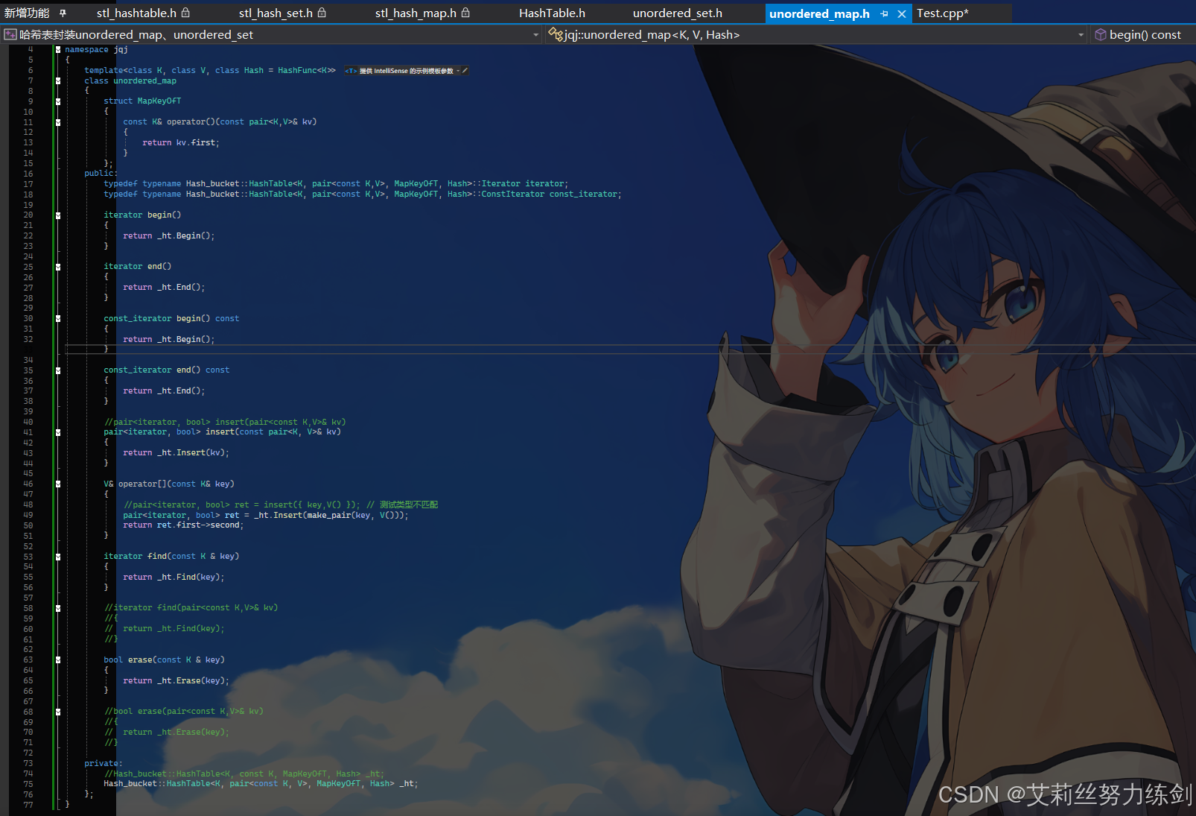Image resolution: width=1196 pixels, height=816 pixels.
Task: Click the pin icon on 新增功能 tab
Action: pos(63,13)
